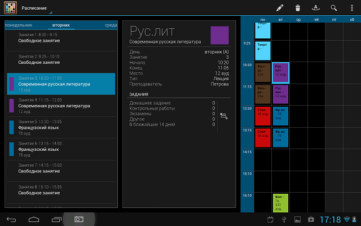361x226 pixels.
Task: Open the Расписание spinner dropdown
Action: pos(37,8)
